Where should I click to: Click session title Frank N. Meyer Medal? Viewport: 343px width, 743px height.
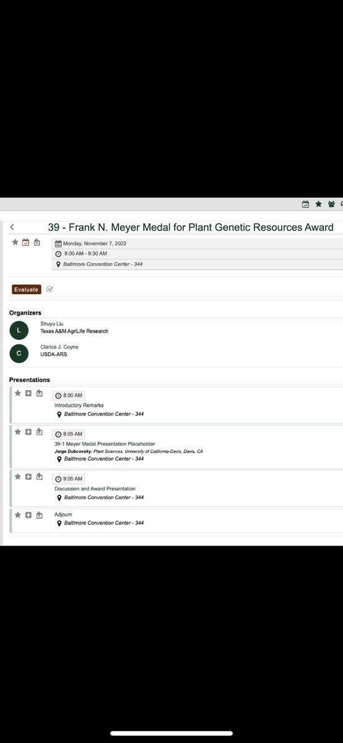click(x=191, y=227)
